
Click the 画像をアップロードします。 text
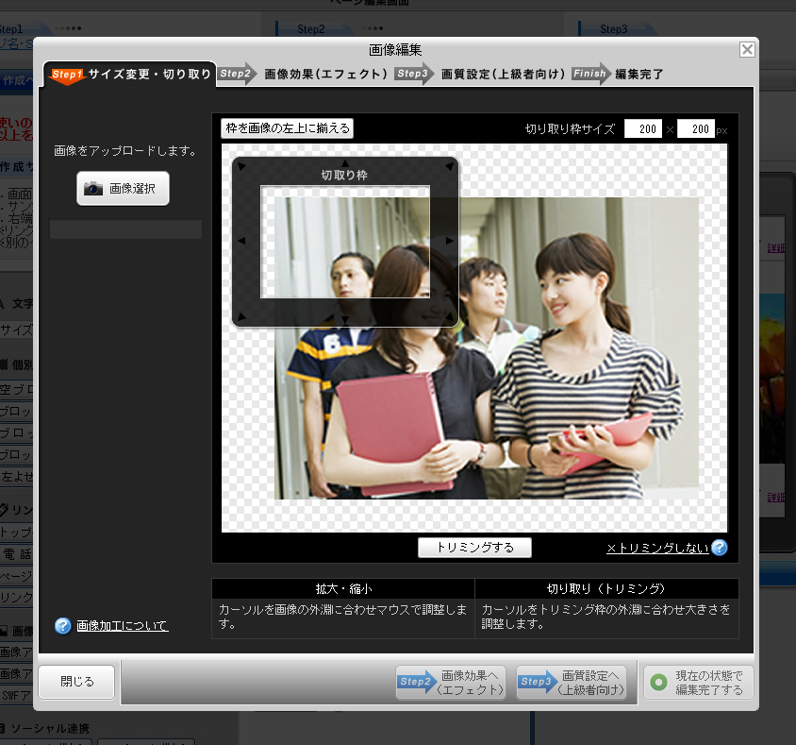point(125,151)
